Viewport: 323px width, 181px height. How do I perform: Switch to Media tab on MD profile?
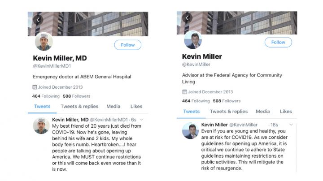click(x=113, y=107)
